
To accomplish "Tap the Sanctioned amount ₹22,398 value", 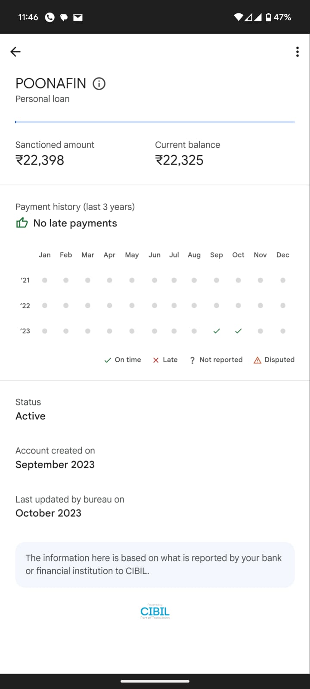I will 40,160.
